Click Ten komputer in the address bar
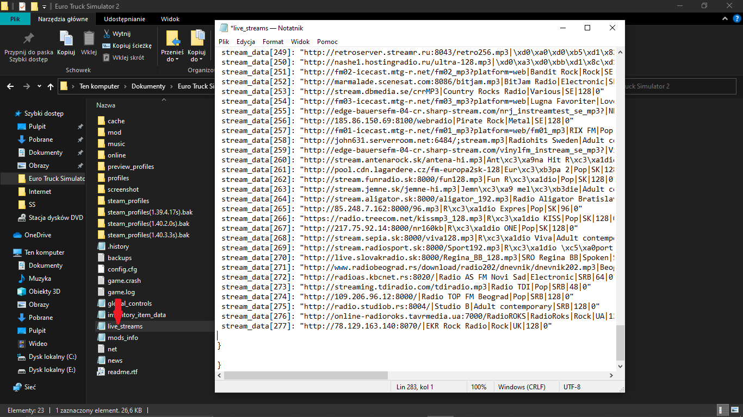Image resolution: width=743 pixels, height=417 pixels. pyautogui.click(x=99, y=86)
